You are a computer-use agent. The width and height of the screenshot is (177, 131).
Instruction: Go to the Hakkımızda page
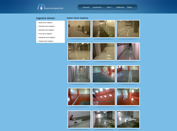120,7
